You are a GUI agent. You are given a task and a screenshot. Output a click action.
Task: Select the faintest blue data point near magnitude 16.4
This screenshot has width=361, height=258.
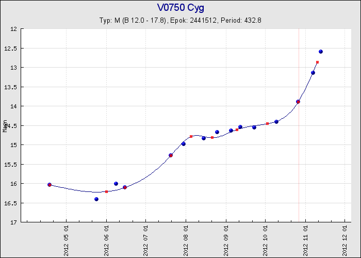pyautogui.click(x=96, y=199)
